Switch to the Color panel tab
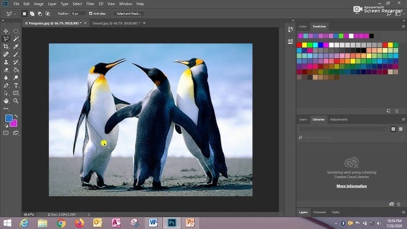This screenshot has height=229, width=407. (x=303, y=27)
